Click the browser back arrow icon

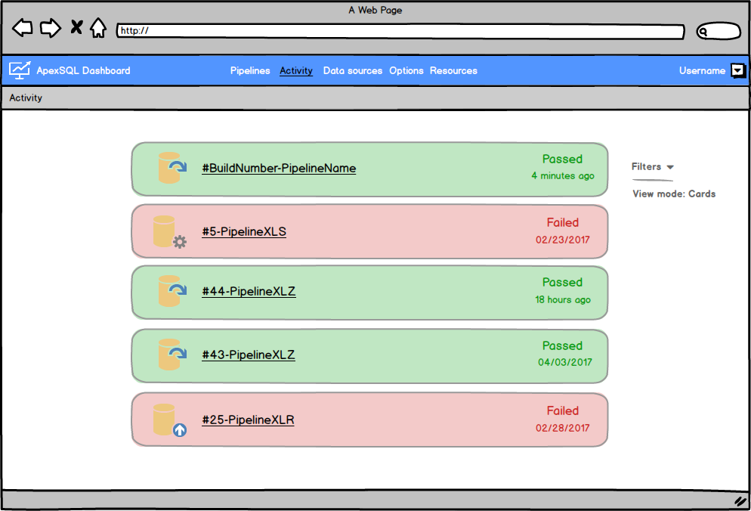point(22,27)
